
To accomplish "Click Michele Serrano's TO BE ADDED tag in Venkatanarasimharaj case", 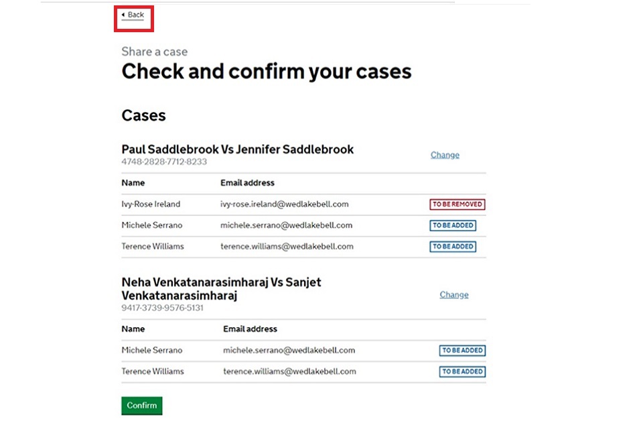I will click(462, 351).
